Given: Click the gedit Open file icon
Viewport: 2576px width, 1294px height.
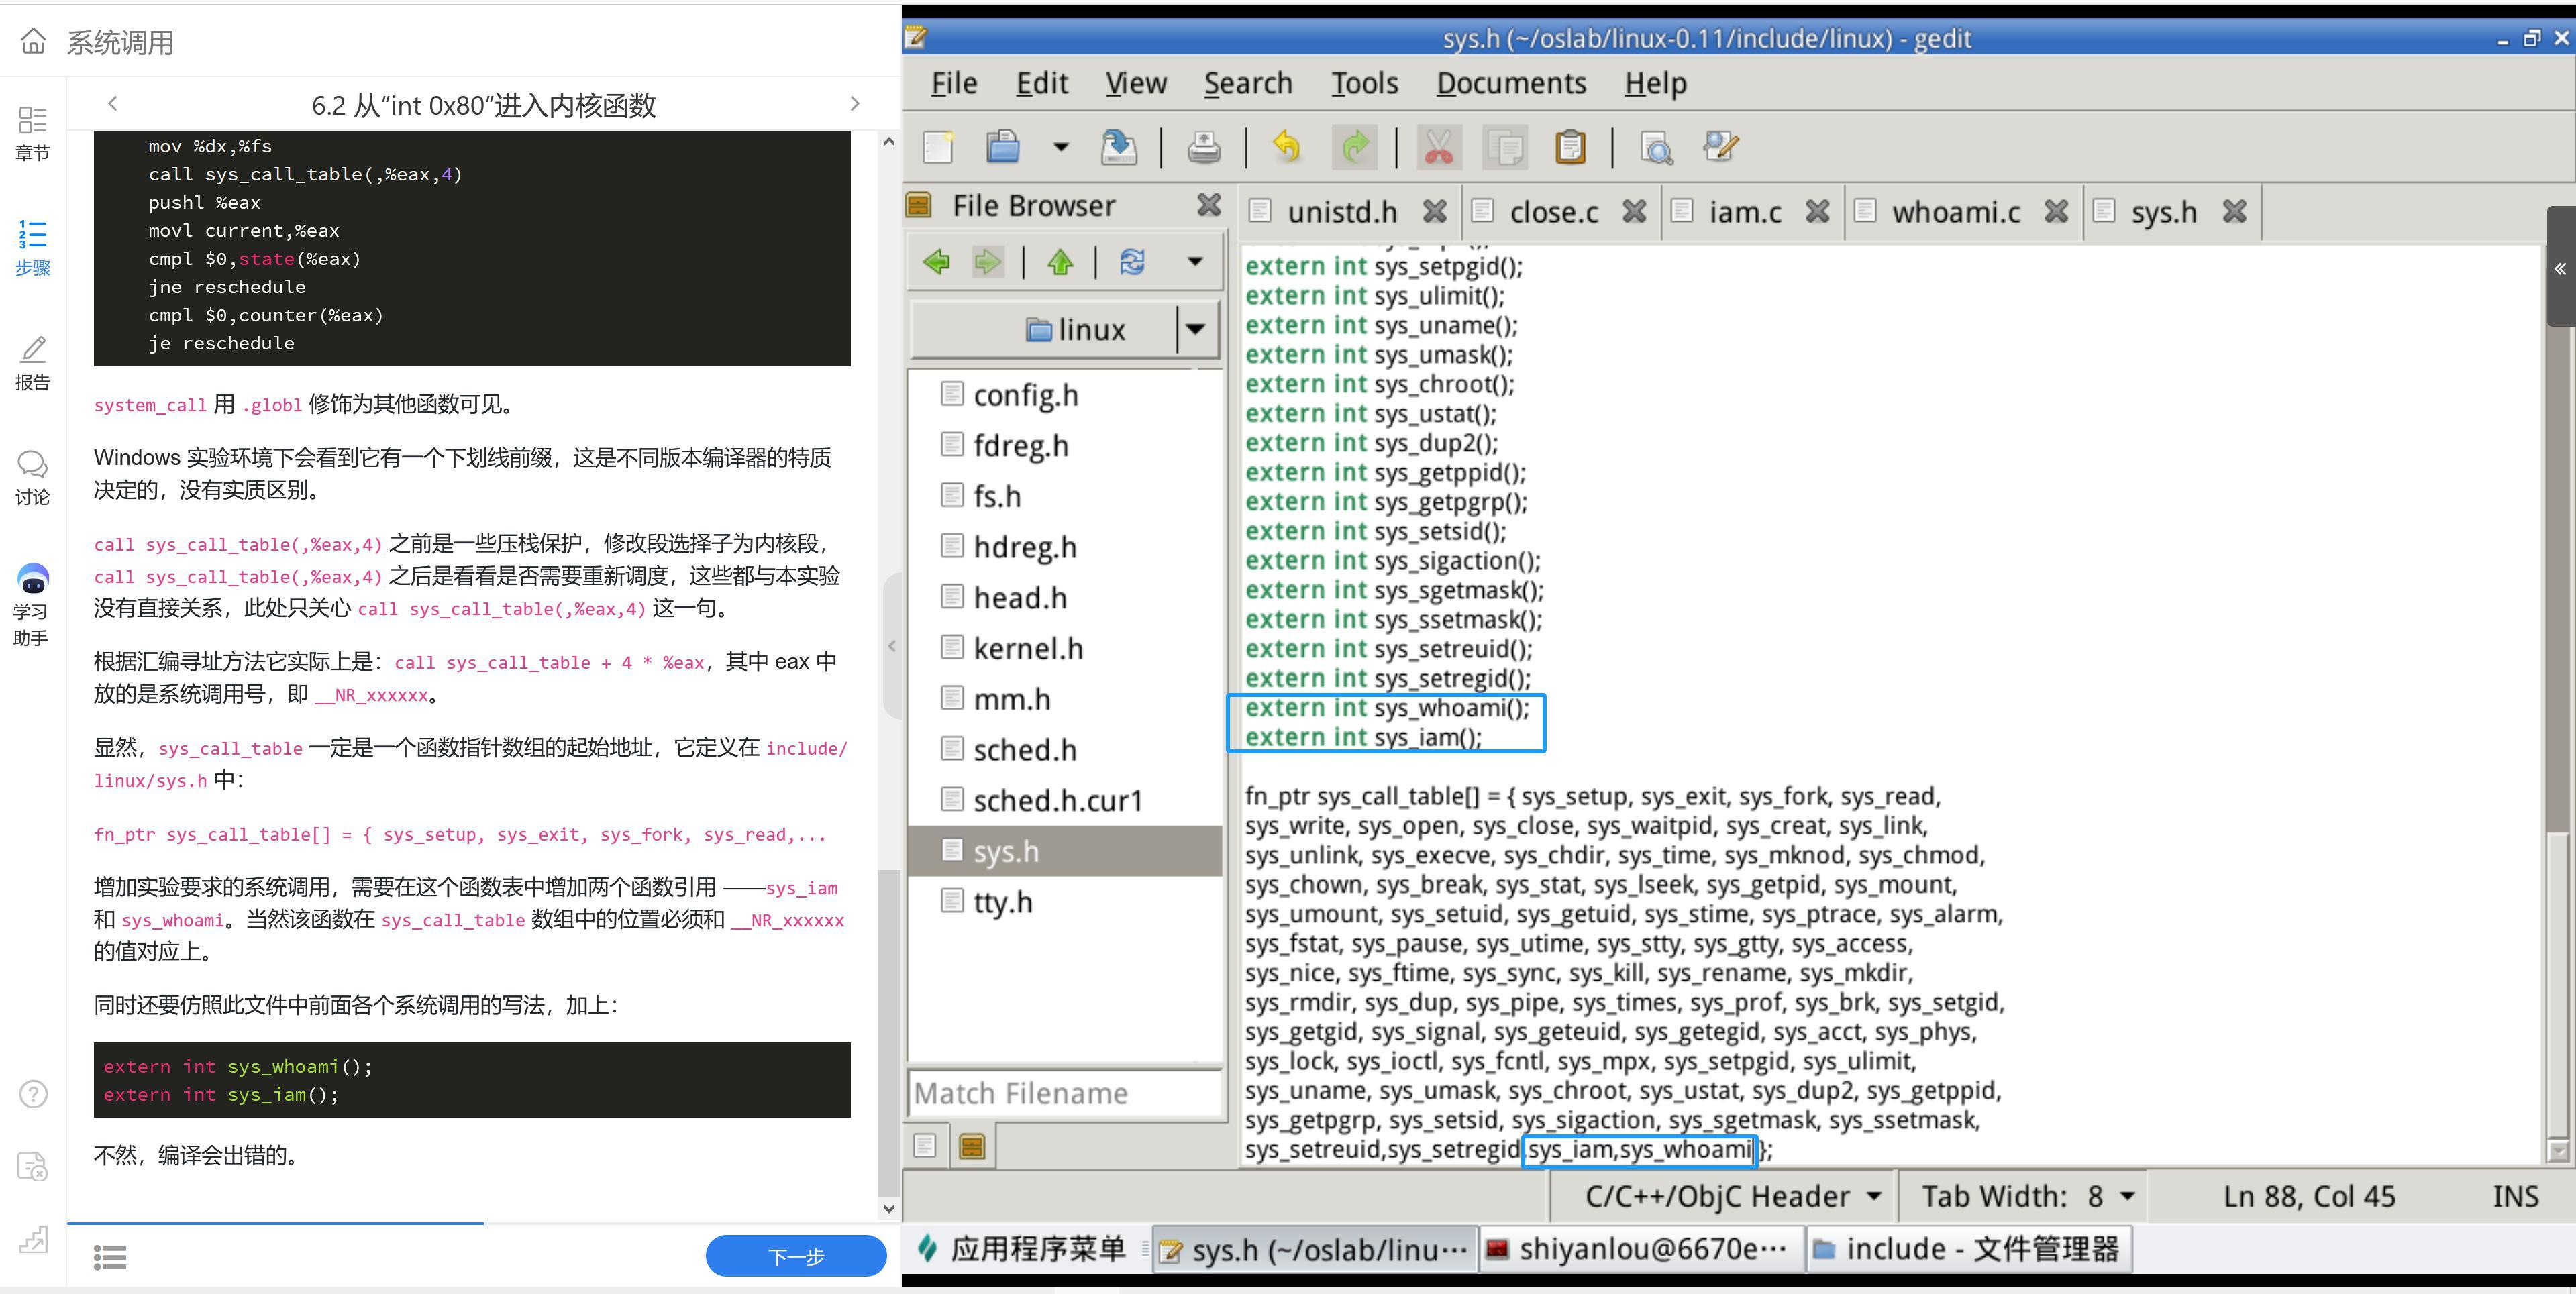Looking at the screenshot, I should [1002, 148].
